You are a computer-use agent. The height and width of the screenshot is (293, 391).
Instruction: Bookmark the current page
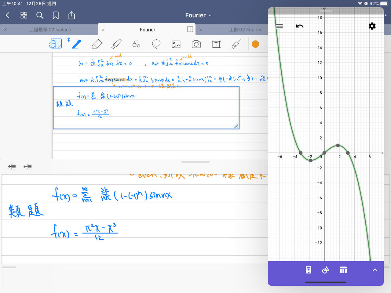pos(56,15)
